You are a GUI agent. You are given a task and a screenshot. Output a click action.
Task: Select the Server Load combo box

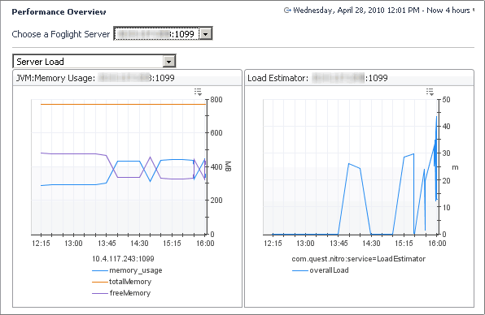click(94, 62)
